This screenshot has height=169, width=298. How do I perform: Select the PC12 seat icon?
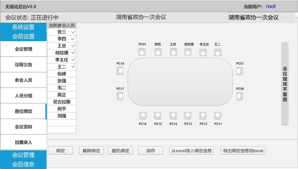pyautogui.click(x=203, y=116)
